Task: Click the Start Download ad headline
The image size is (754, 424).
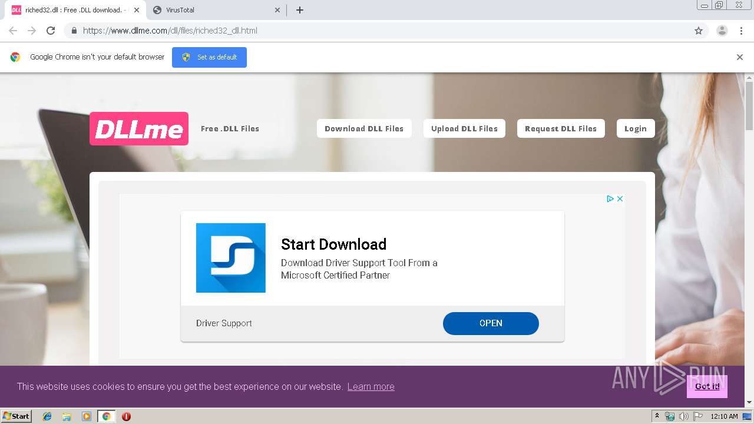Action: click(x=333, y=244)
